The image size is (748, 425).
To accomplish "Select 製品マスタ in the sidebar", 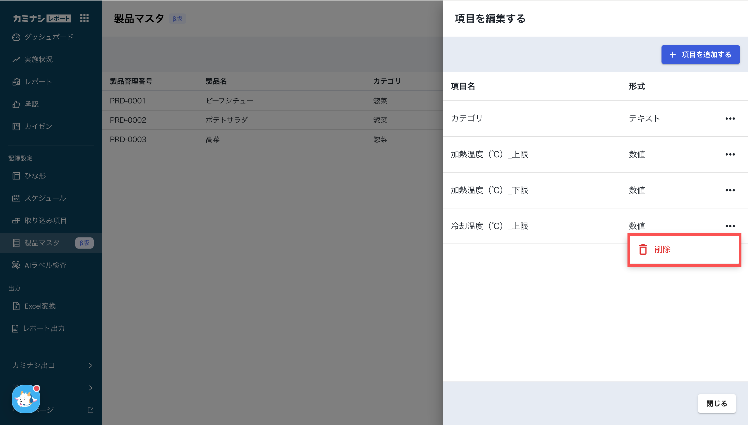I will pyautogui.click(x=42, y=243).
